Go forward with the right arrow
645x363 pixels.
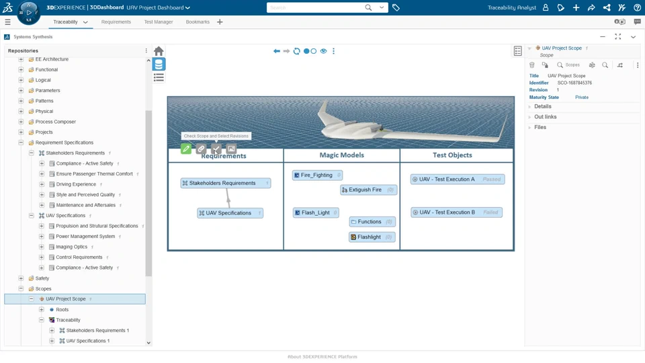[x=286, y=51]
